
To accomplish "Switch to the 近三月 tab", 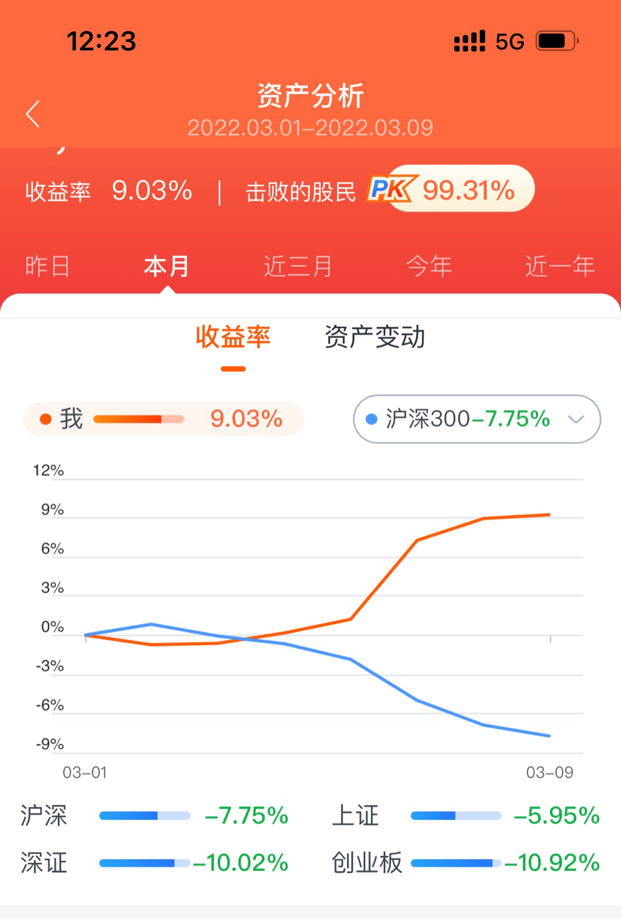I will (x=298, y=266).
